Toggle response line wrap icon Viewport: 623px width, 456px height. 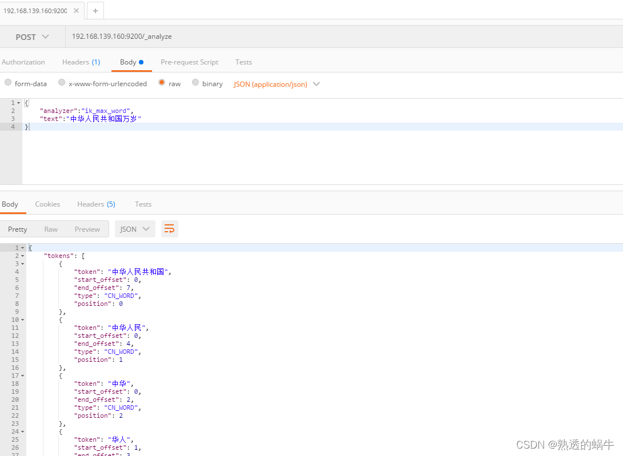170,229
